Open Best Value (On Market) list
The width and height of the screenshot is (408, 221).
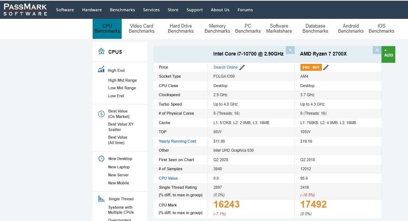point(119,114)
